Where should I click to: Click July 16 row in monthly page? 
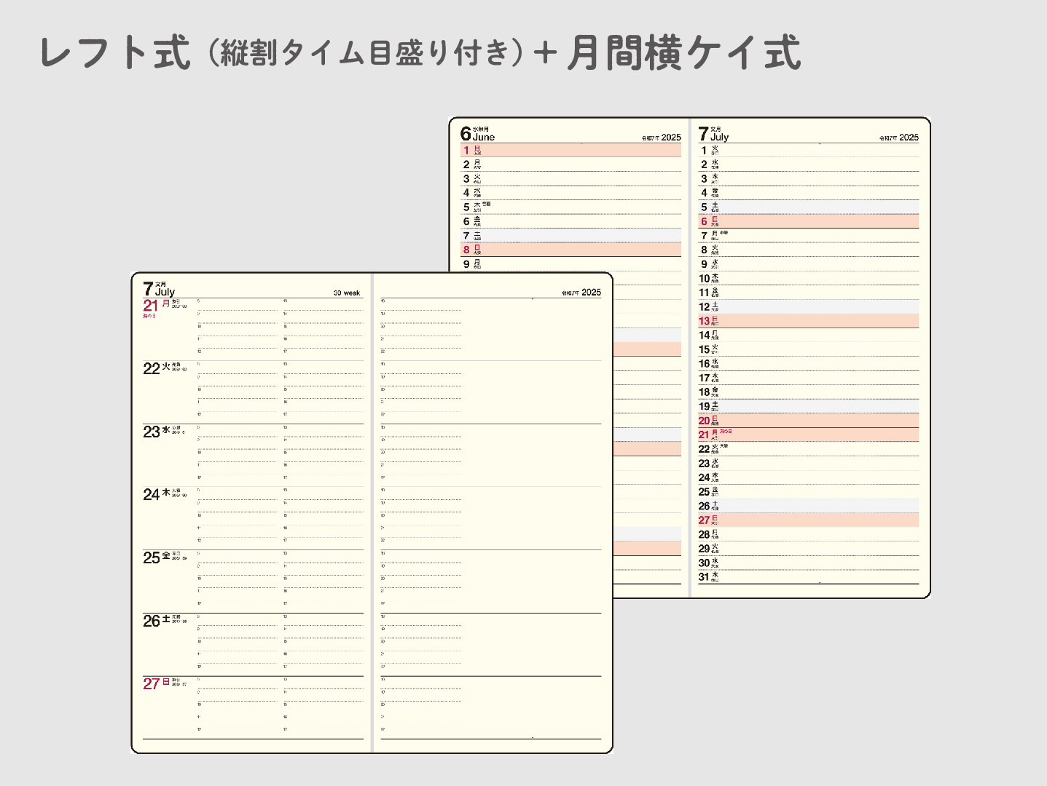coord(808,363)
